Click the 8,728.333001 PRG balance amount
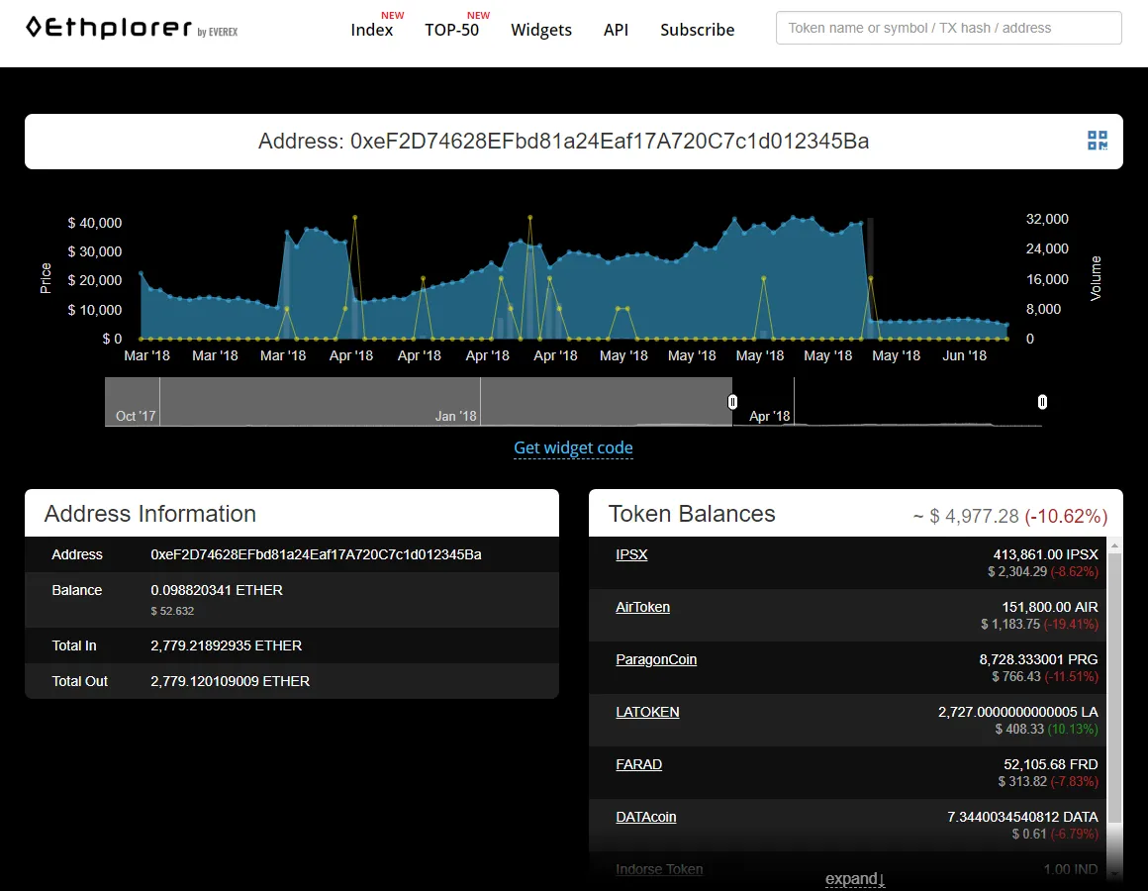This screenshot has width=1148, height=891. [x=1038, y=659]
